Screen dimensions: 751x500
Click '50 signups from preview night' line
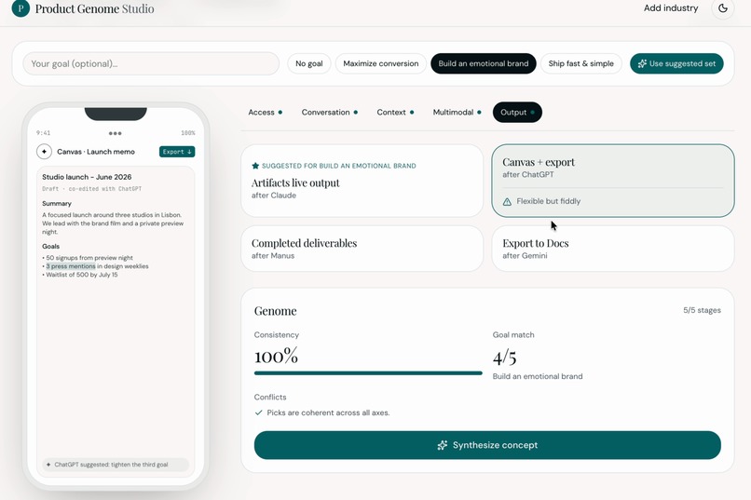(x=89, y=257)
